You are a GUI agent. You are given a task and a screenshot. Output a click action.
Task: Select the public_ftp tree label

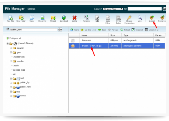[x=25, y=82]
